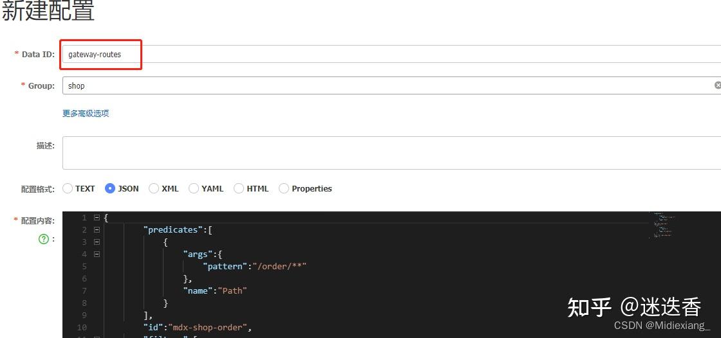Click inside the 描述 text area
Viewport: 721px width, 338px height.
386,153
